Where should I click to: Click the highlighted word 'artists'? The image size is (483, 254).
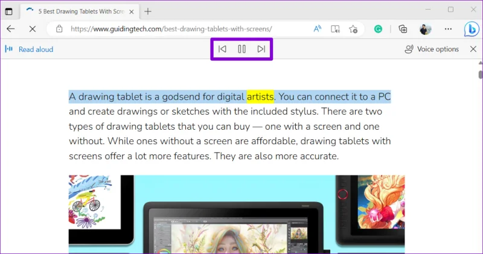click(x=260, y=97)
